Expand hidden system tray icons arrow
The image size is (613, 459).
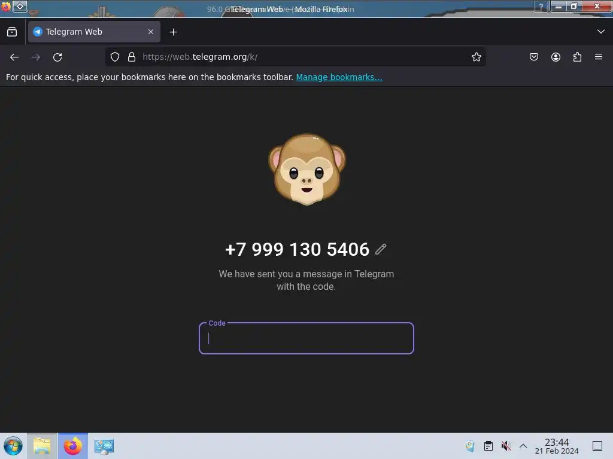pos(523,446)
